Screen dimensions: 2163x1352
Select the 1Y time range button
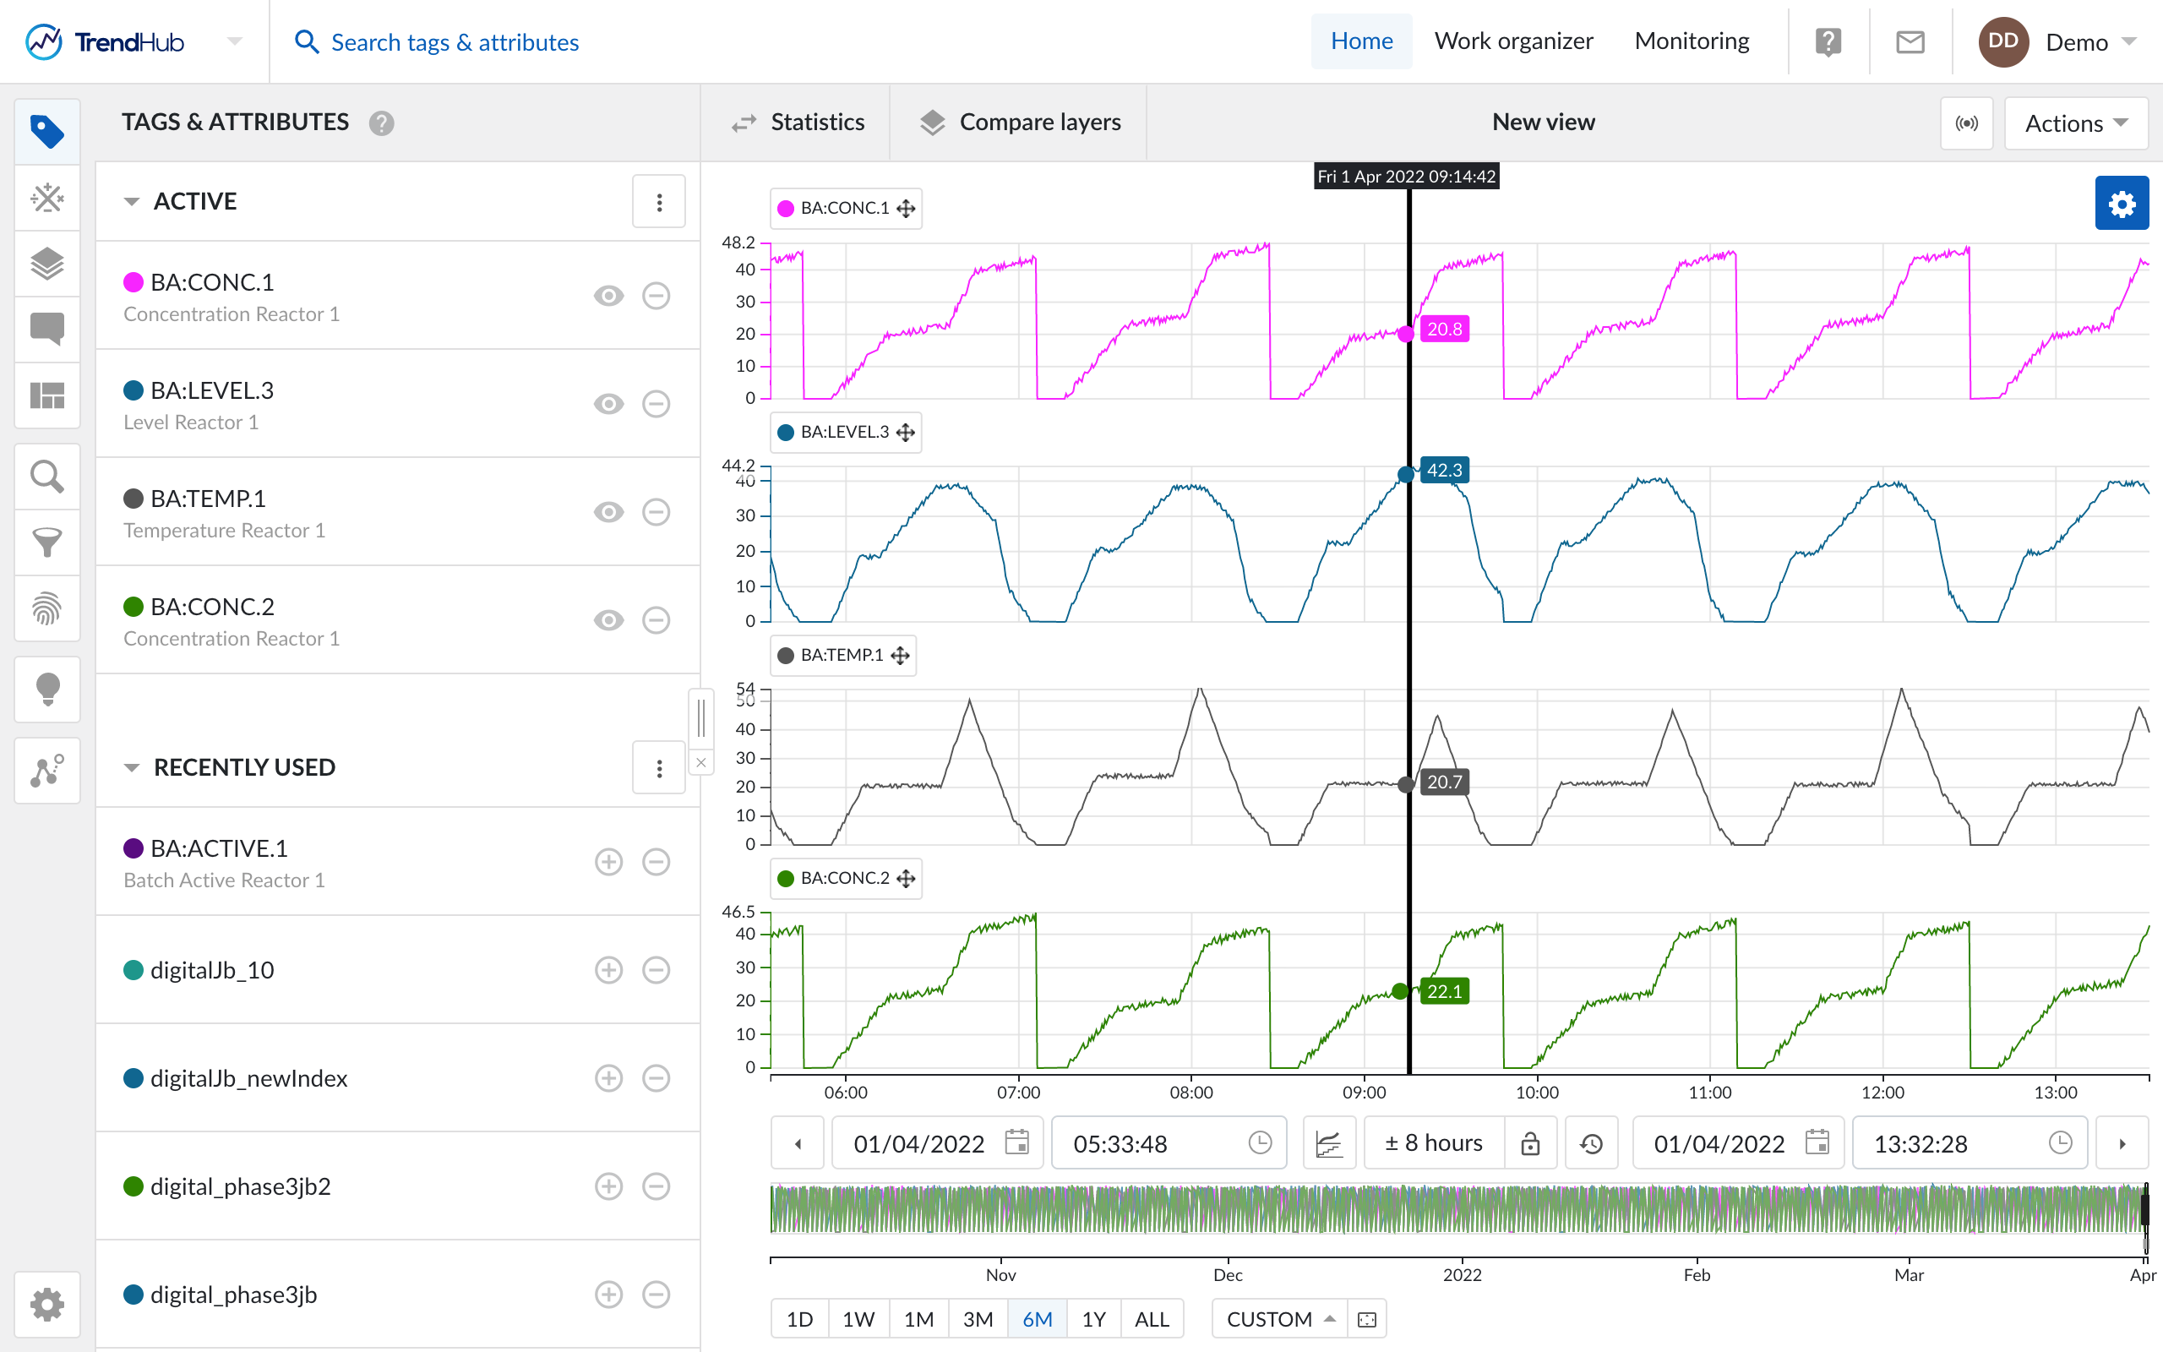(x=1093, y=1319)
